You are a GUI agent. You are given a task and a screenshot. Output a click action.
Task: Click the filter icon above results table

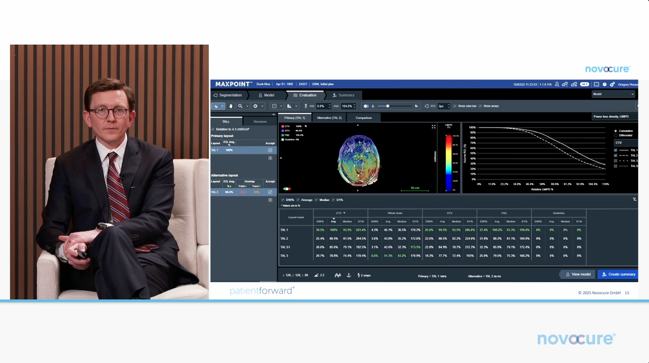[635, 199]
